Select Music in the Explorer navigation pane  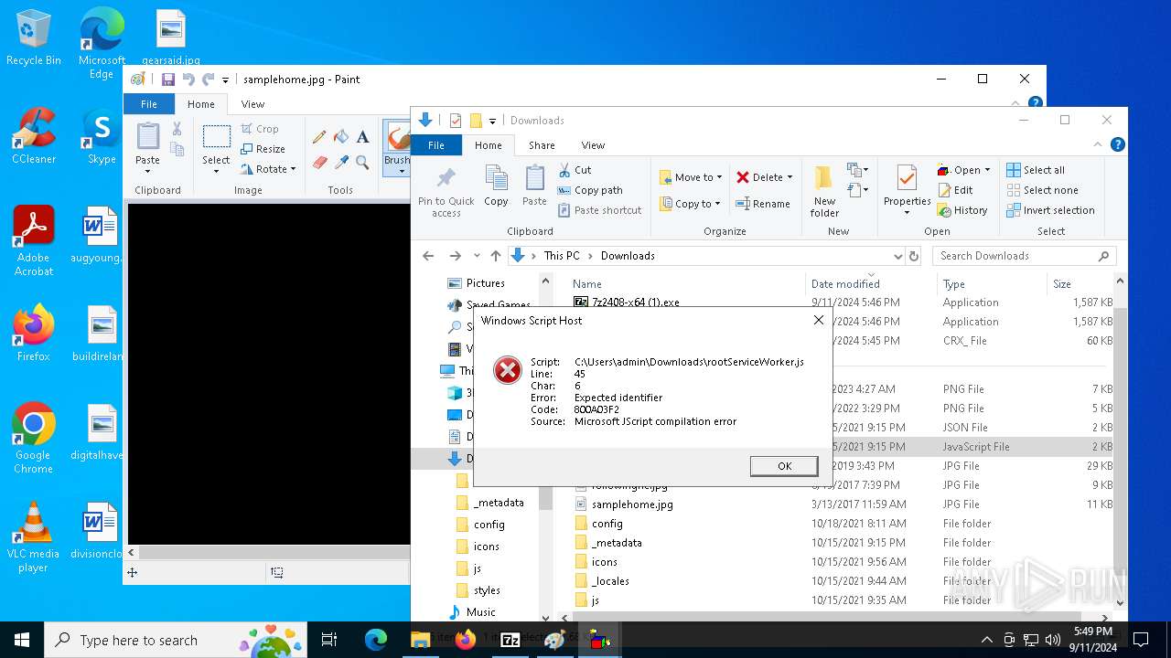(480, 612)
